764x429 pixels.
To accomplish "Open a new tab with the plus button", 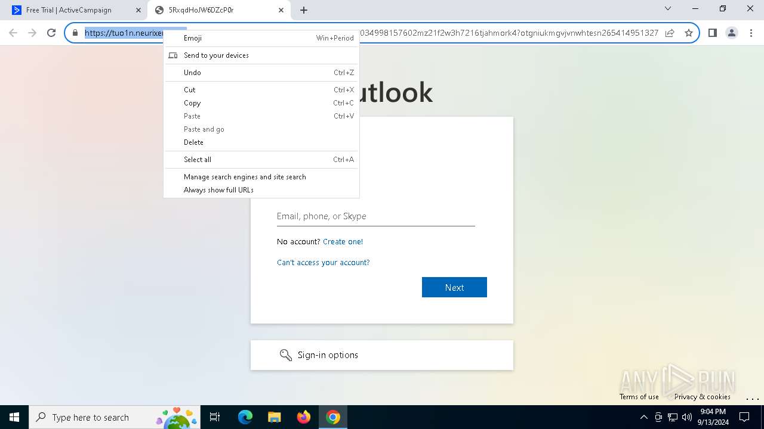I will coord(304,10).
